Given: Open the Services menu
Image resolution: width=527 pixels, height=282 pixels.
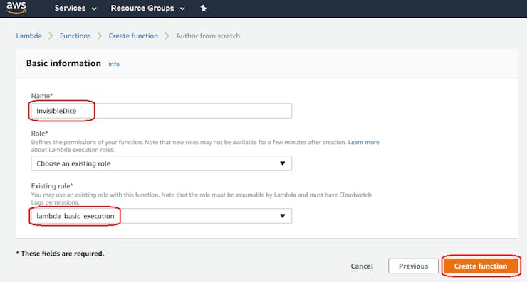Looking at the screenshot, I should click(x=75, y=8).
